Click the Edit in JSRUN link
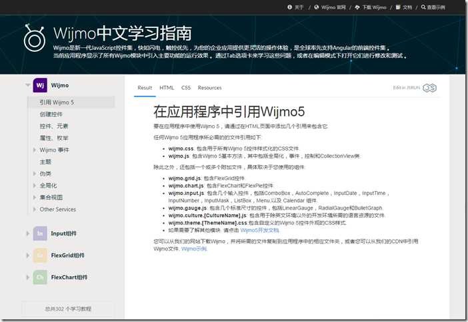Screen dimensions: 468x322 [406, 88]
